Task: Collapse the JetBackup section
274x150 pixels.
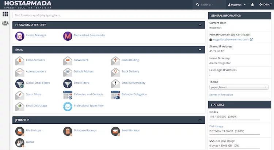Action: coord(200,120)
